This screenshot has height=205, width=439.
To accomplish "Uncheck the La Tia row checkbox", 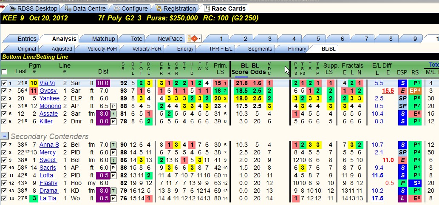I will tap(4, 198).
